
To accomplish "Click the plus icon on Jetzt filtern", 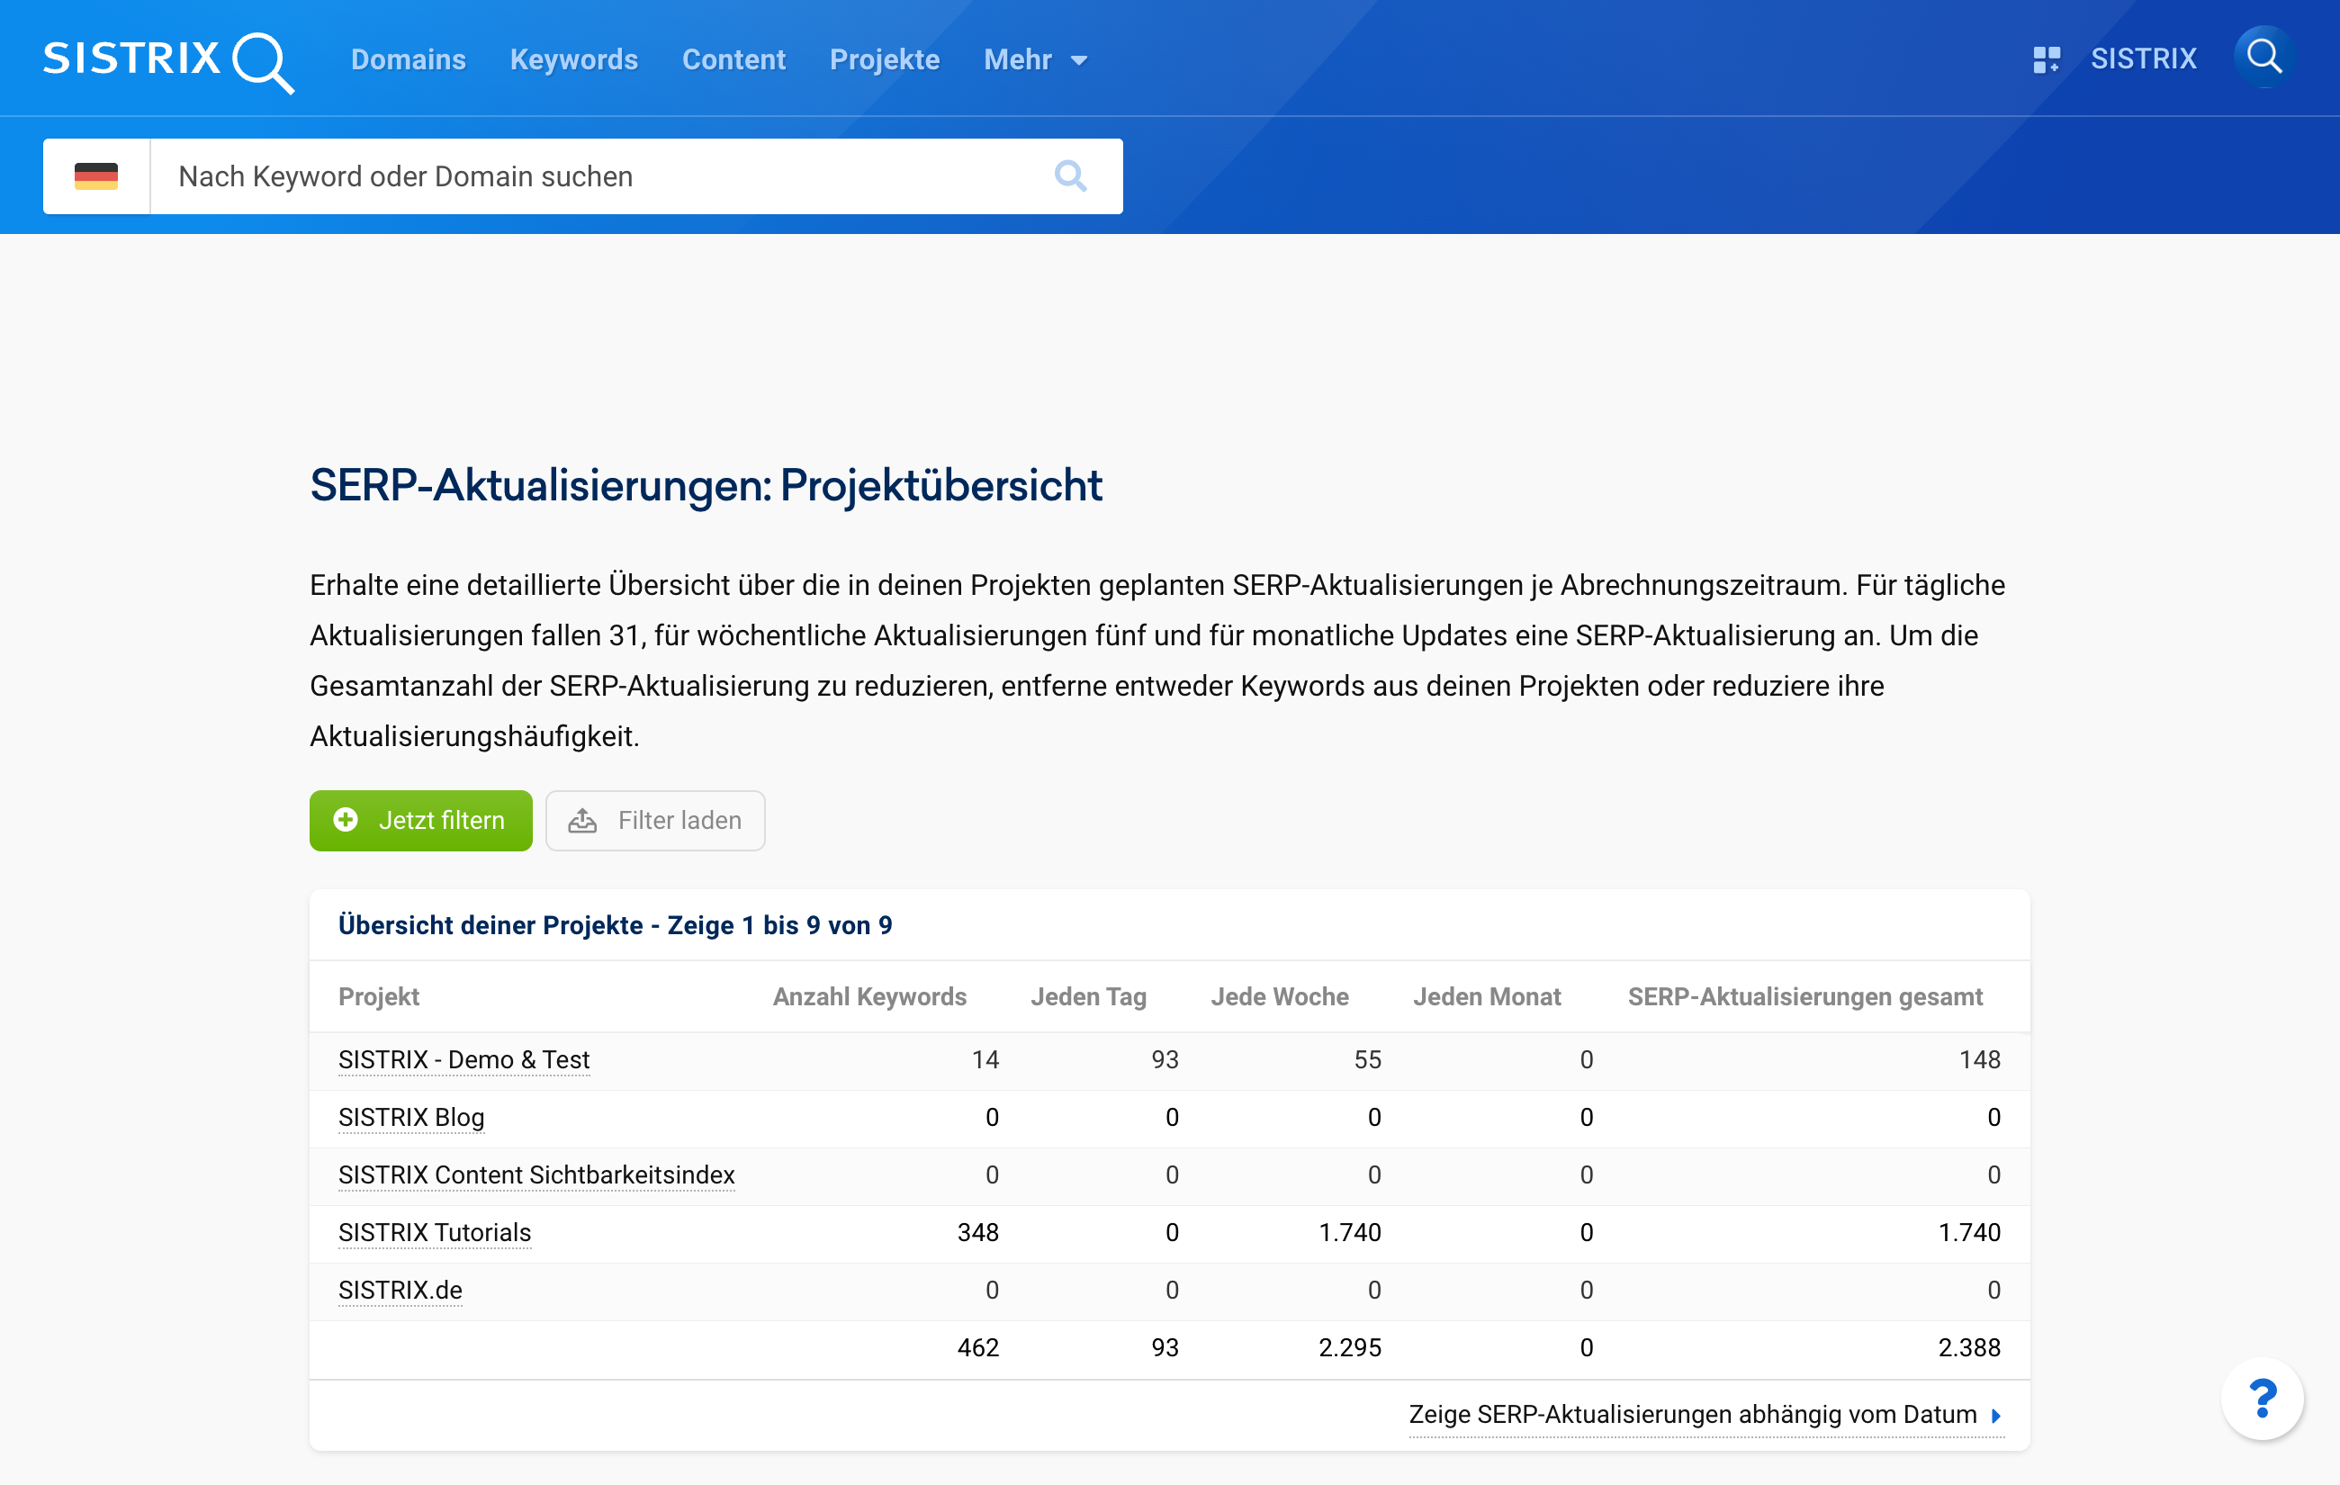I will click(x=345, y=820).
